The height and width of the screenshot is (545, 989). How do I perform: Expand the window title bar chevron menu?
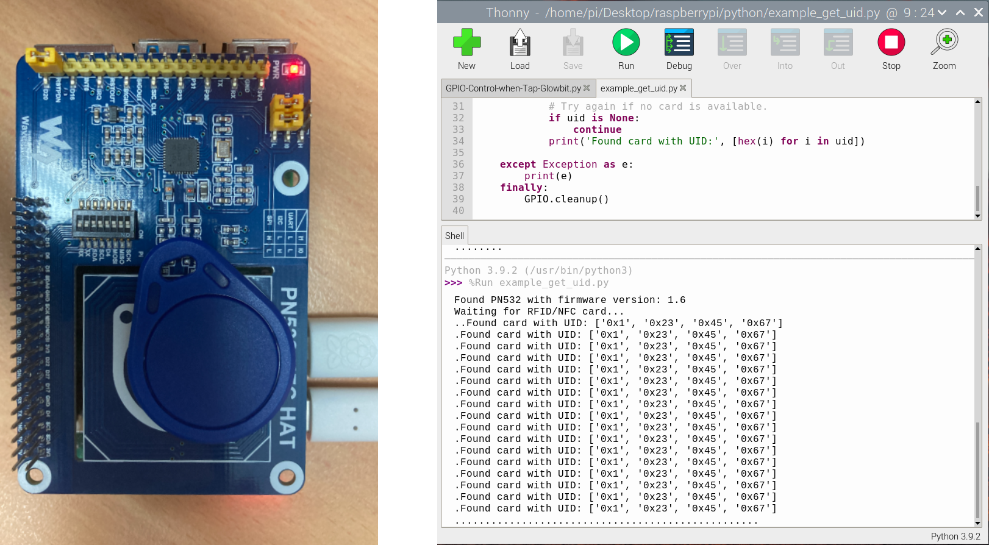coord(942,13)
